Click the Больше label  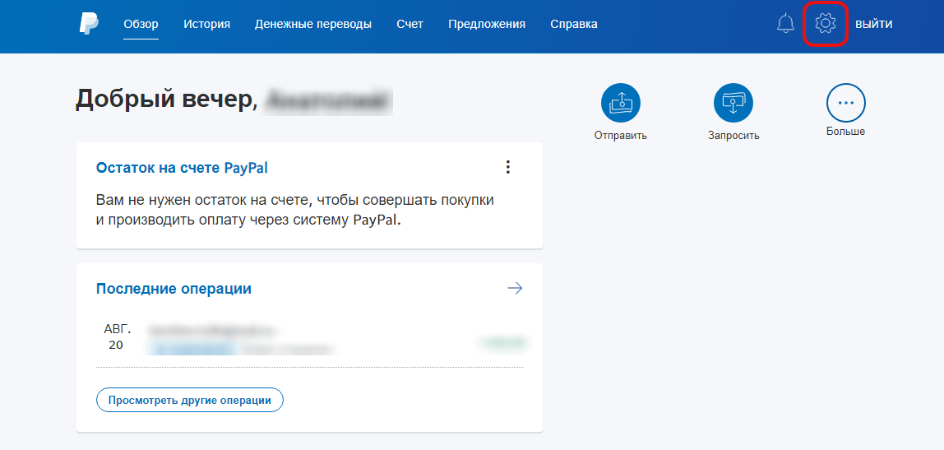[x=846, y=132]
